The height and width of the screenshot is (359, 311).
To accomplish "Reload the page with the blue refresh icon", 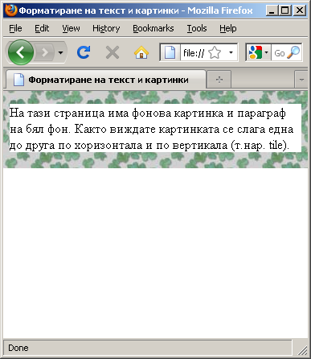I will [x=84, y=52].
